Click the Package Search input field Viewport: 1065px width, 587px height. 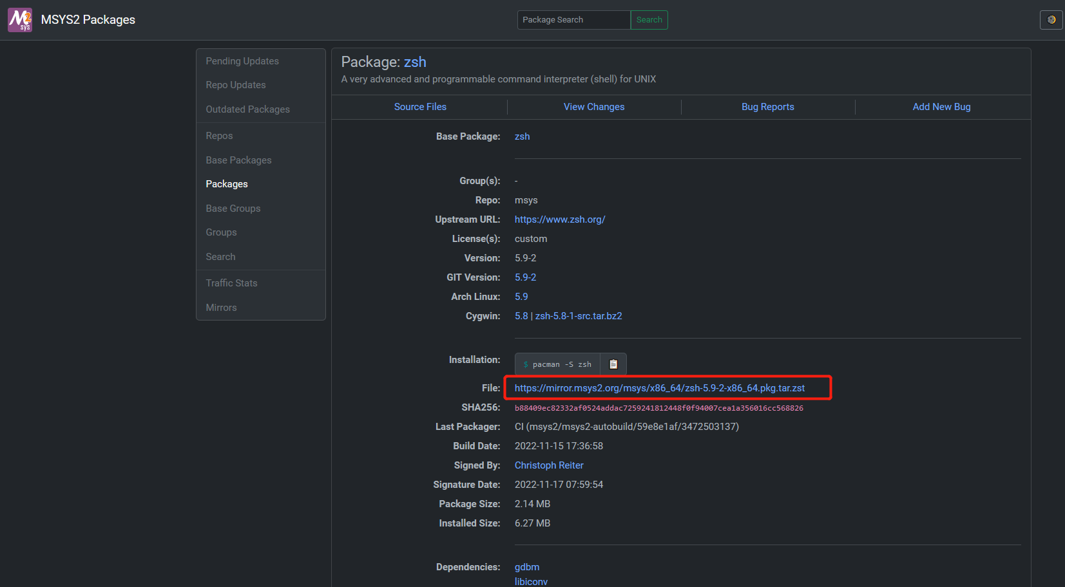coord(573,19)
